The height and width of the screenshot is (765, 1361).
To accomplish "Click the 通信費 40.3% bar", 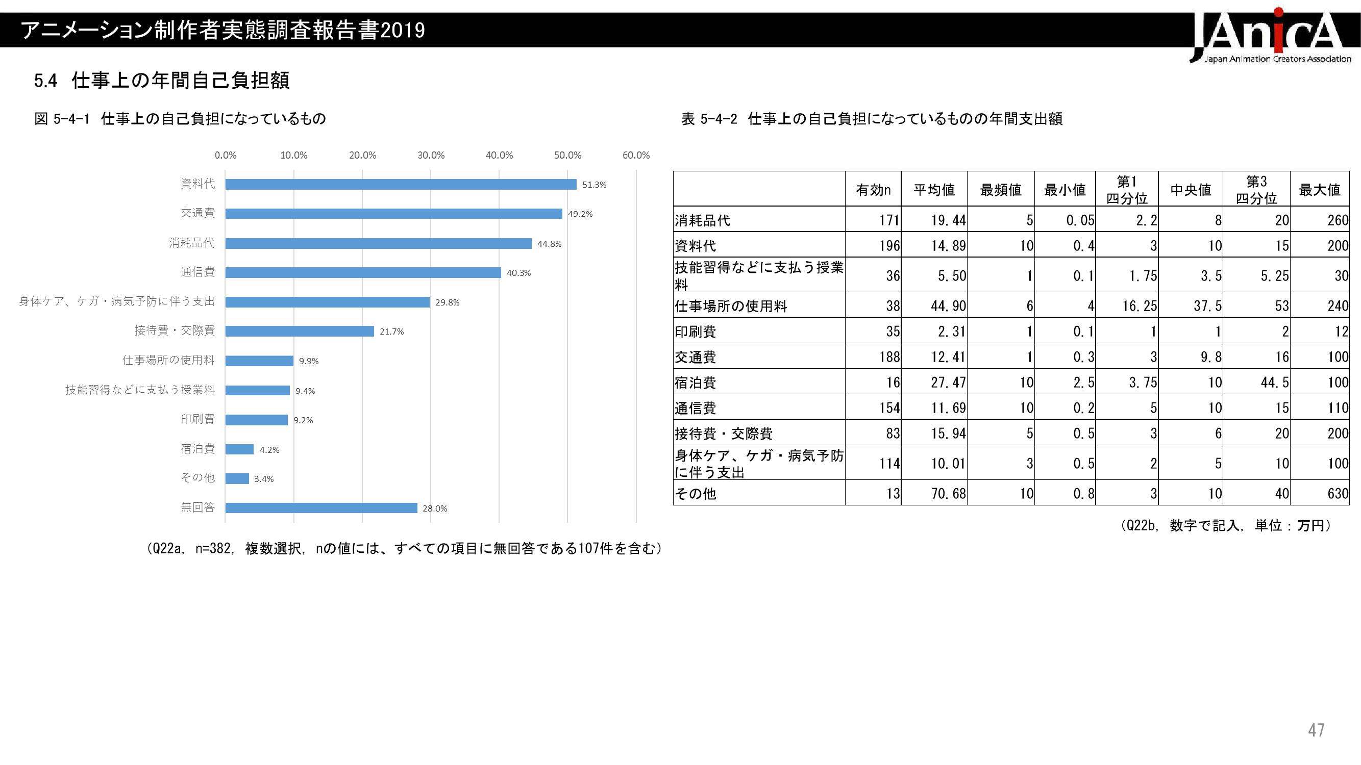I will click(x=363, y=272).
